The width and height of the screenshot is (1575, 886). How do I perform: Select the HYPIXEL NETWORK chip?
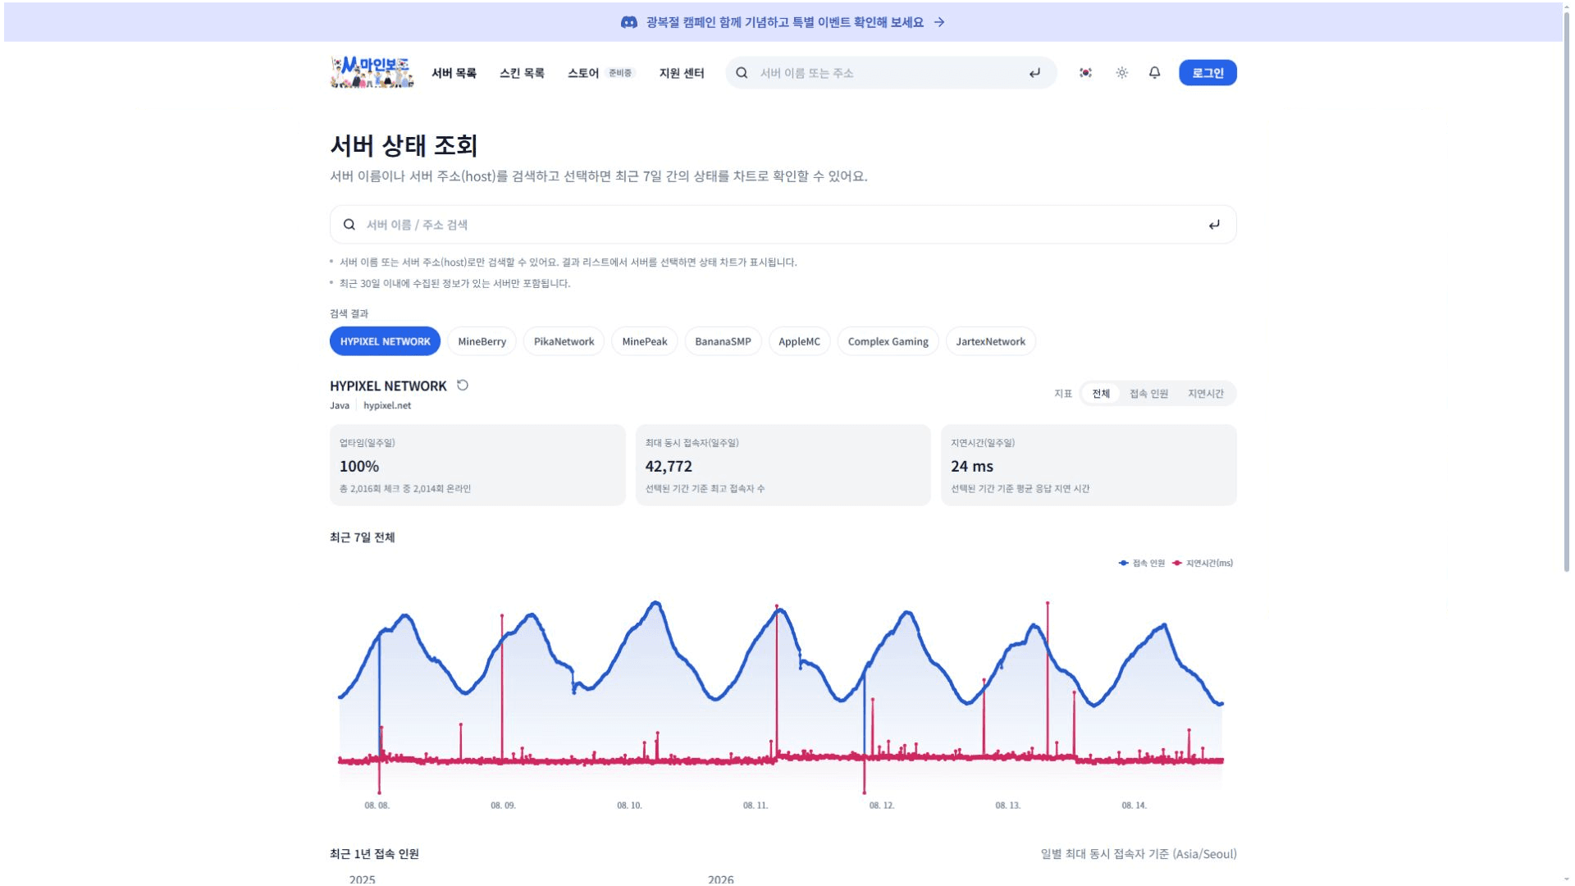click(x=385, y=341)
